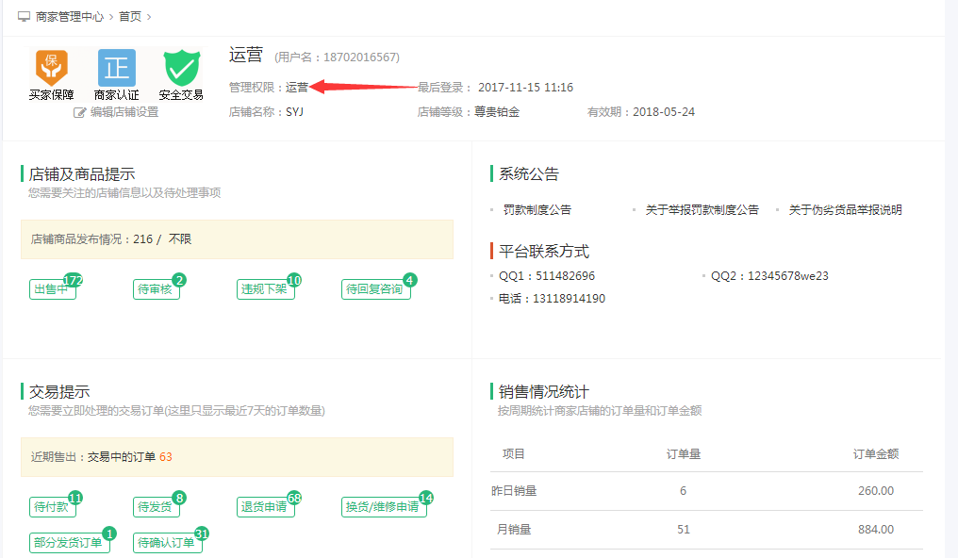View 待审核 products

[x=155, y=289]
